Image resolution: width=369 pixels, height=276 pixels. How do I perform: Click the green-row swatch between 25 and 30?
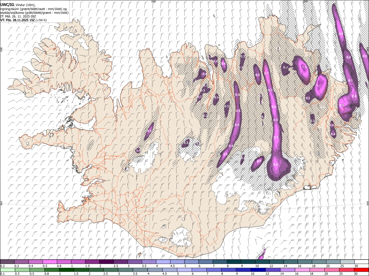point(347,270)
